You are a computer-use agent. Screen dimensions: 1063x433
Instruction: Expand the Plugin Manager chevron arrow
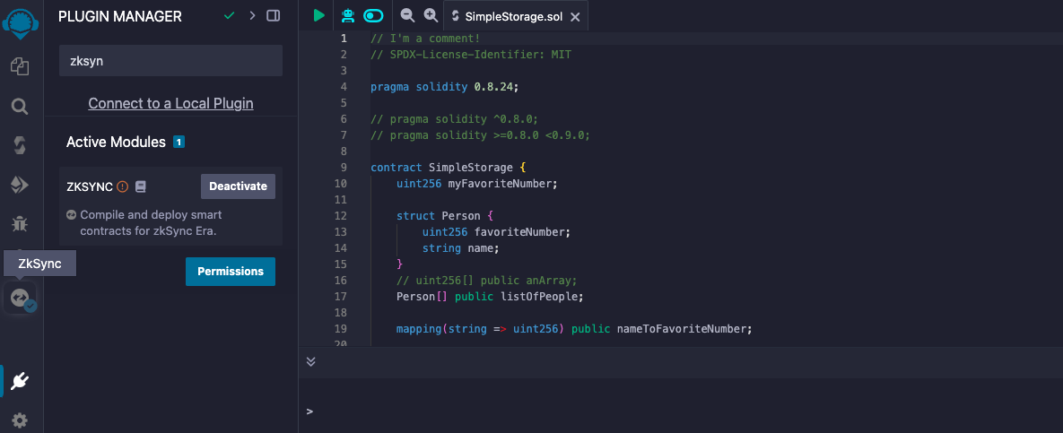tap(252, 15)
